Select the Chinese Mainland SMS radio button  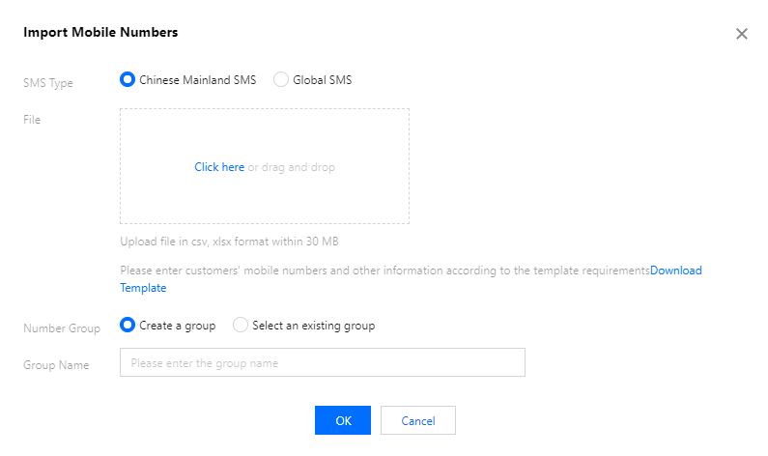(x=127, y=80)
